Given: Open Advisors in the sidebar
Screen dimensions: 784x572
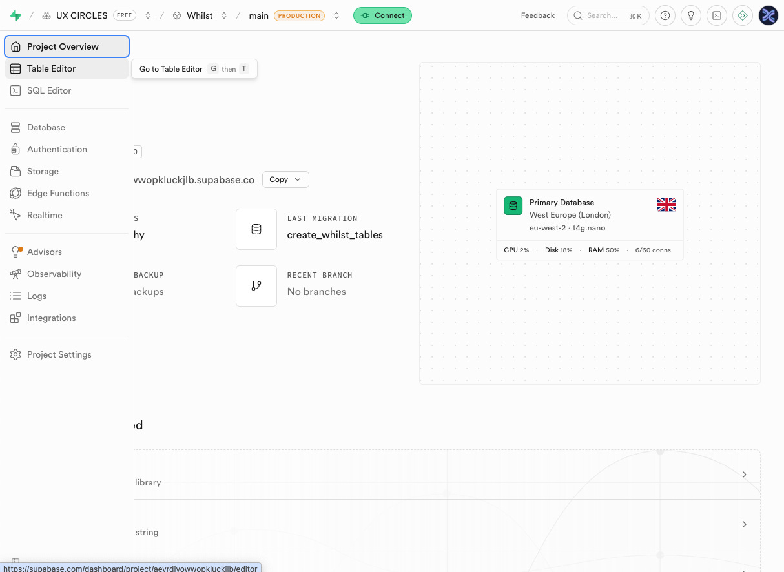Looking at the screenshot, I should 67,252.
